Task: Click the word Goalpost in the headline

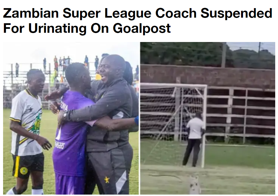Action: click(142, 28)
